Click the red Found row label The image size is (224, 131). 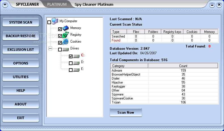click(x=116, y=40)
